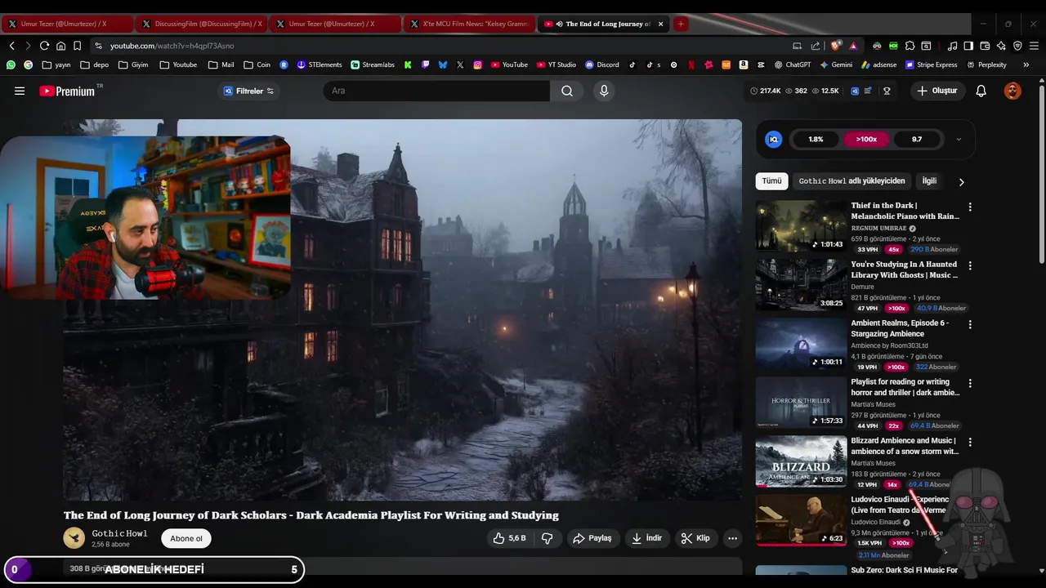This screenshot has height=588, width=1046.
Task: Dislike the video with thumbs down
Action: coord(548,538)
